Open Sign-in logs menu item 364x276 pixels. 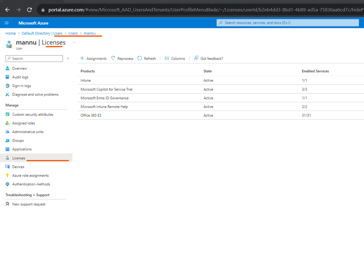[21, 86]
